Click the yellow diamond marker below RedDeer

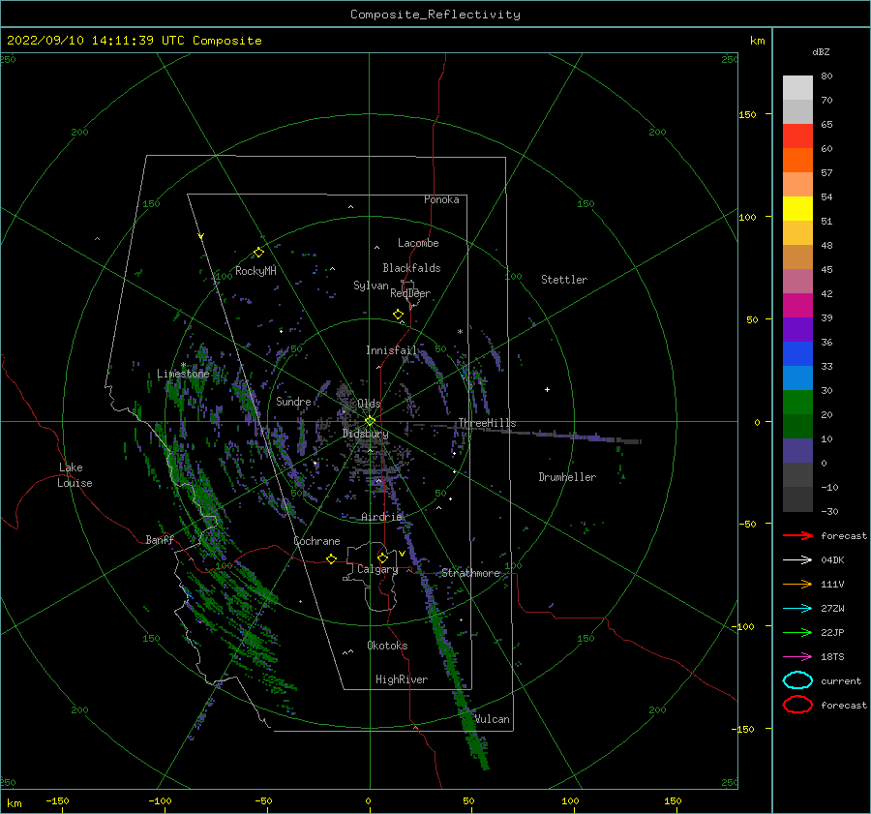[398, 315]
